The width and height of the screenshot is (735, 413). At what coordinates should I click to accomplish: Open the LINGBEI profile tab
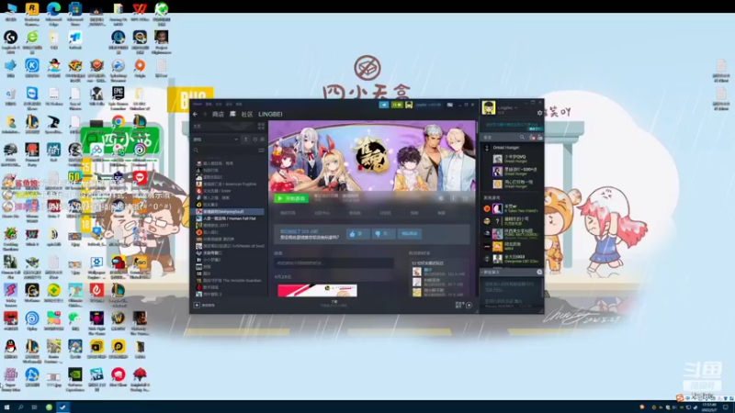pos(270,114)
